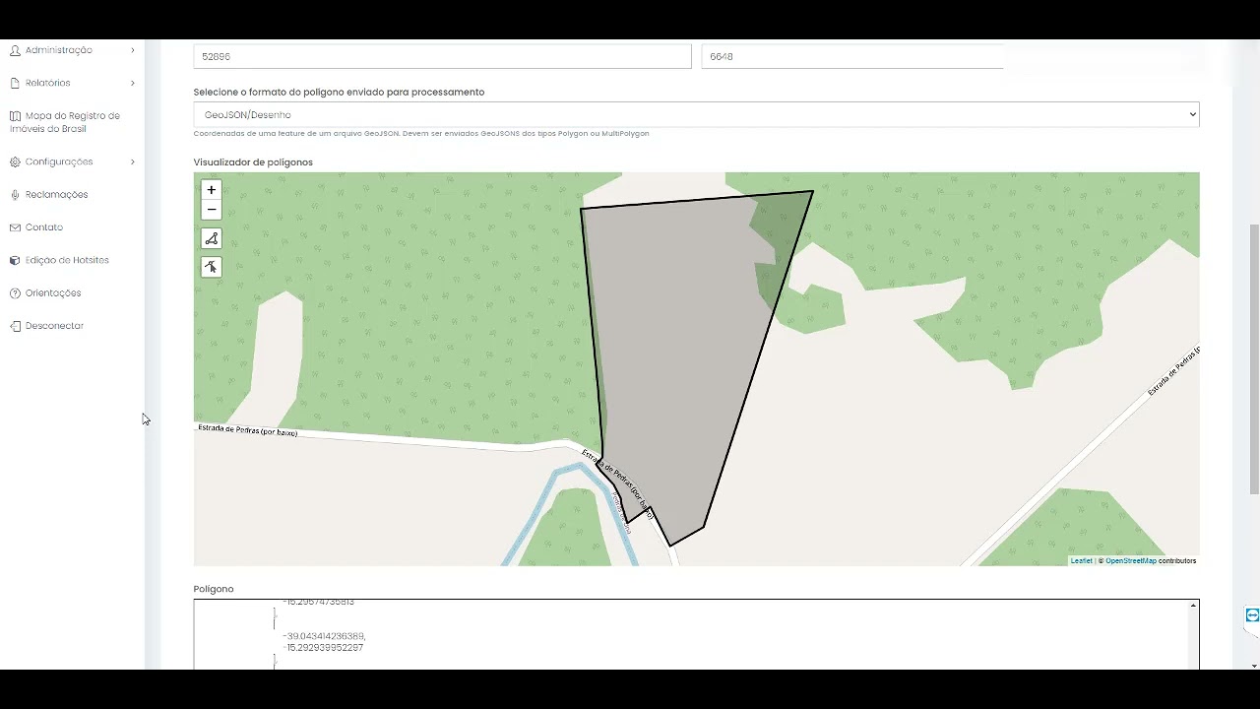Activate the draw polygon tool
The width and height of the screenshot is (1260, 709).
pos(211,238)
